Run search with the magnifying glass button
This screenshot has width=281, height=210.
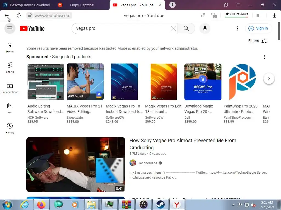186,28
